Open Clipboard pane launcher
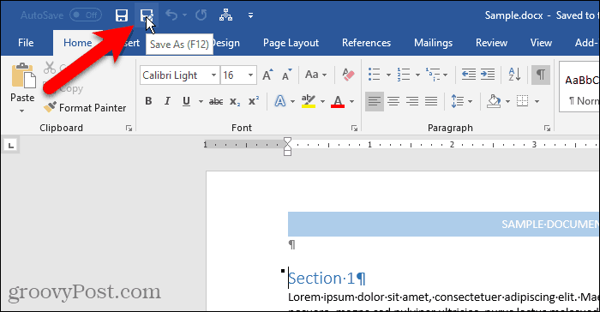The image size is (600, 312). click(x=129, y=129)
